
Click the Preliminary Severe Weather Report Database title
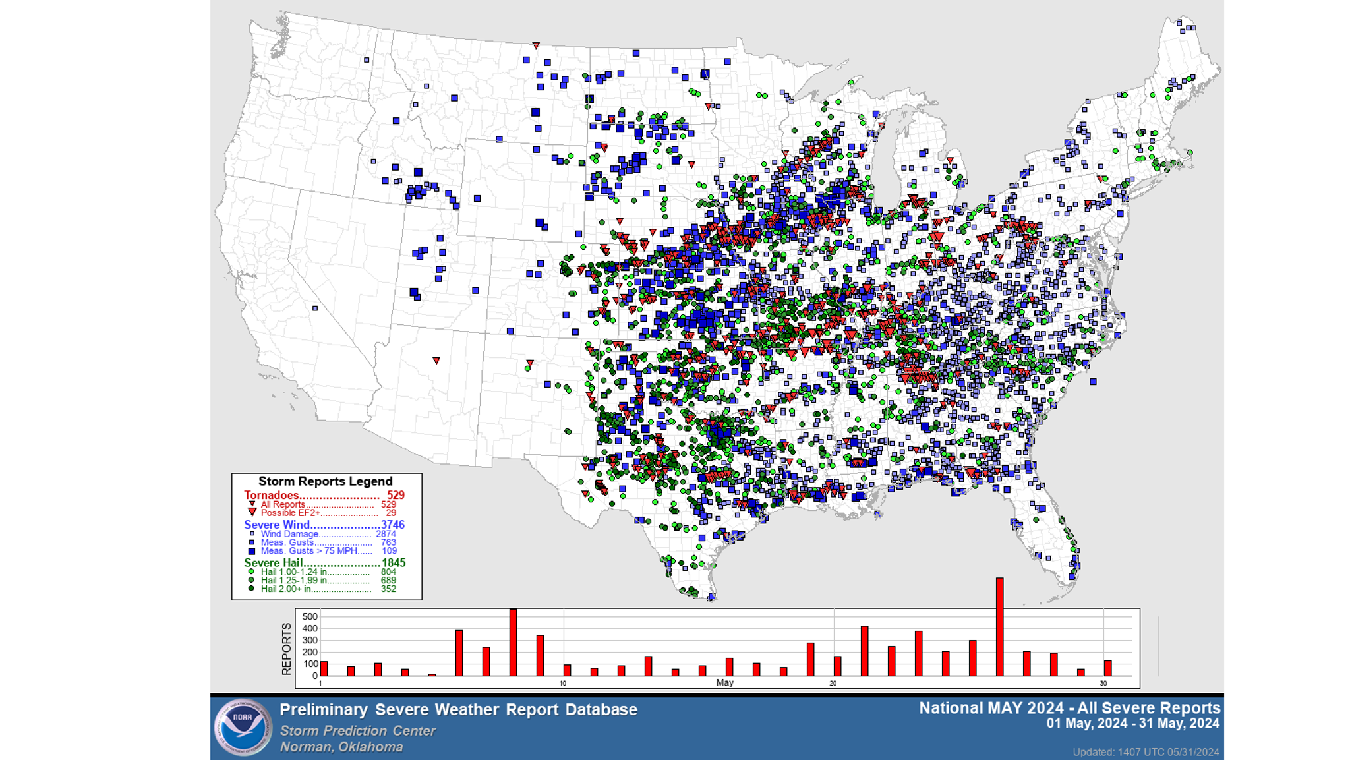pyautogui.click(x=458, y=710)
